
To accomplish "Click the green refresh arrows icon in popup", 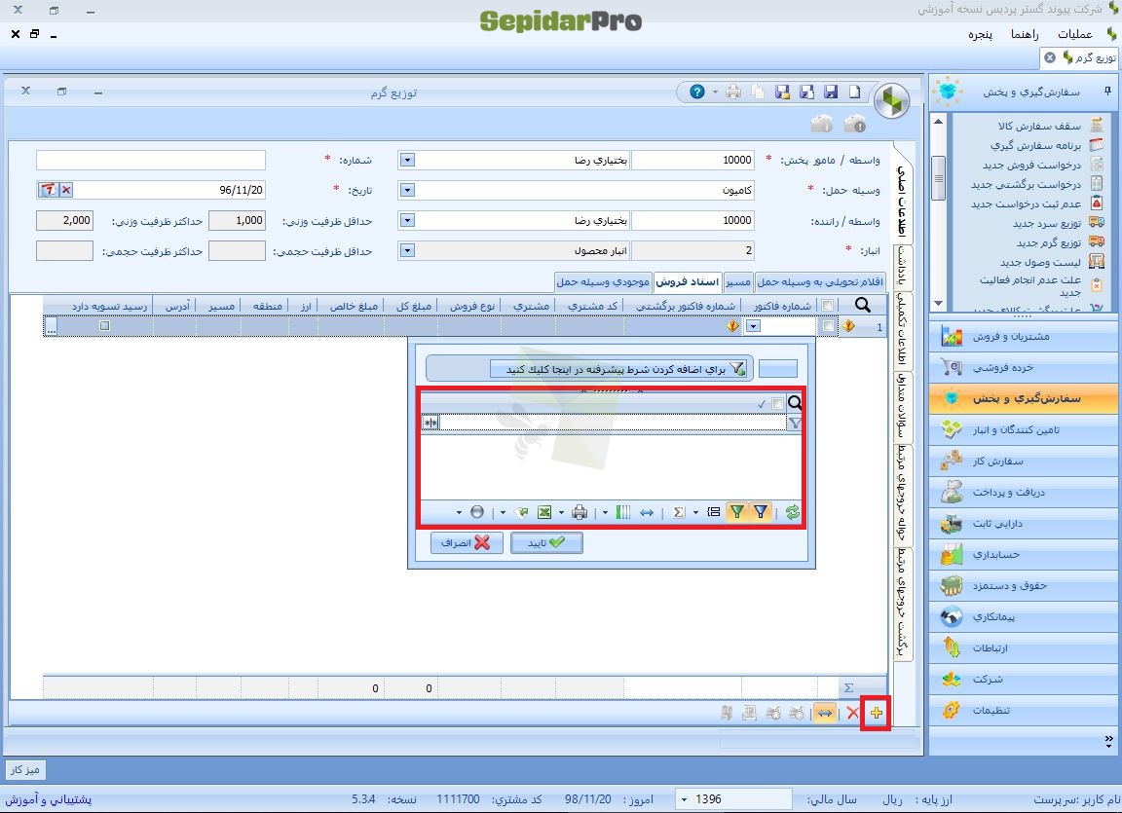I will pos(792,512).
